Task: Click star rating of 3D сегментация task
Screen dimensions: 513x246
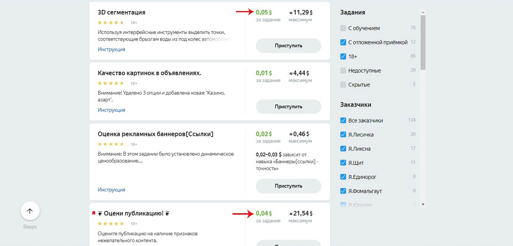Action: click(111, 23)
